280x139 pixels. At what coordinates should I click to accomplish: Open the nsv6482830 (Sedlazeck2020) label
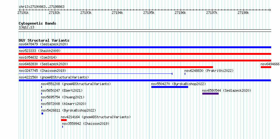tap(43, 64)
